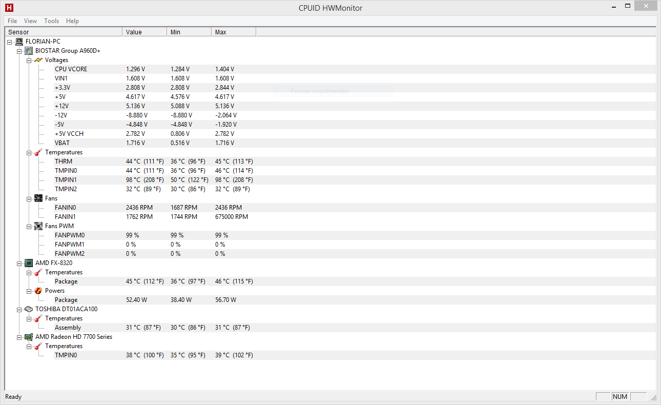Select the TMPIN1 temperature row

point(355,180)
